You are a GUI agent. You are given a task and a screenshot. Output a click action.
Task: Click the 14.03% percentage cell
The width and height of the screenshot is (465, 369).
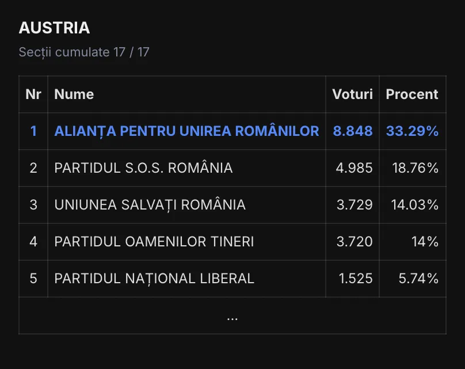[x=414, y=205]
